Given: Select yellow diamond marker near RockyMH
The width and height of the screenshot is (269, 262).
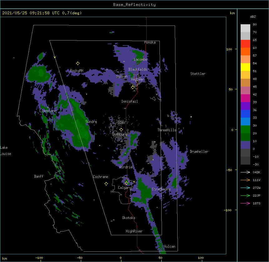Looking at the screenshot, I should pos(78,63).
